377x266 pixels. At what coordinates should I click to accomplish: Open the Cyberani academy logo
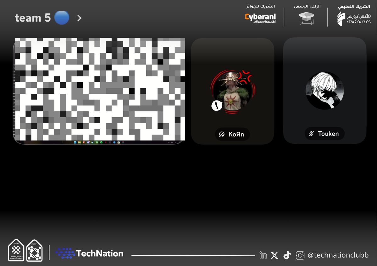260,18
